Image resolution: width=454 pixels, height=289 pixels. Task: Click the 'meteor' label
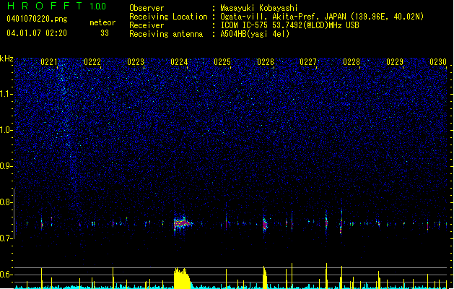coord(102,22)
